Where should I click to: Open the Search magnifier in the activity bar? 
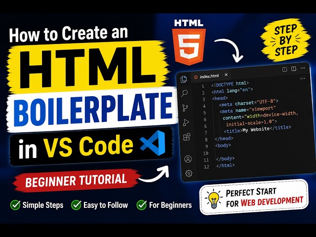(x=184, y=93)
